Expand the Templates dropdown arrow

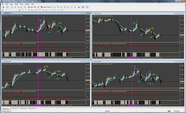[89, 7]
